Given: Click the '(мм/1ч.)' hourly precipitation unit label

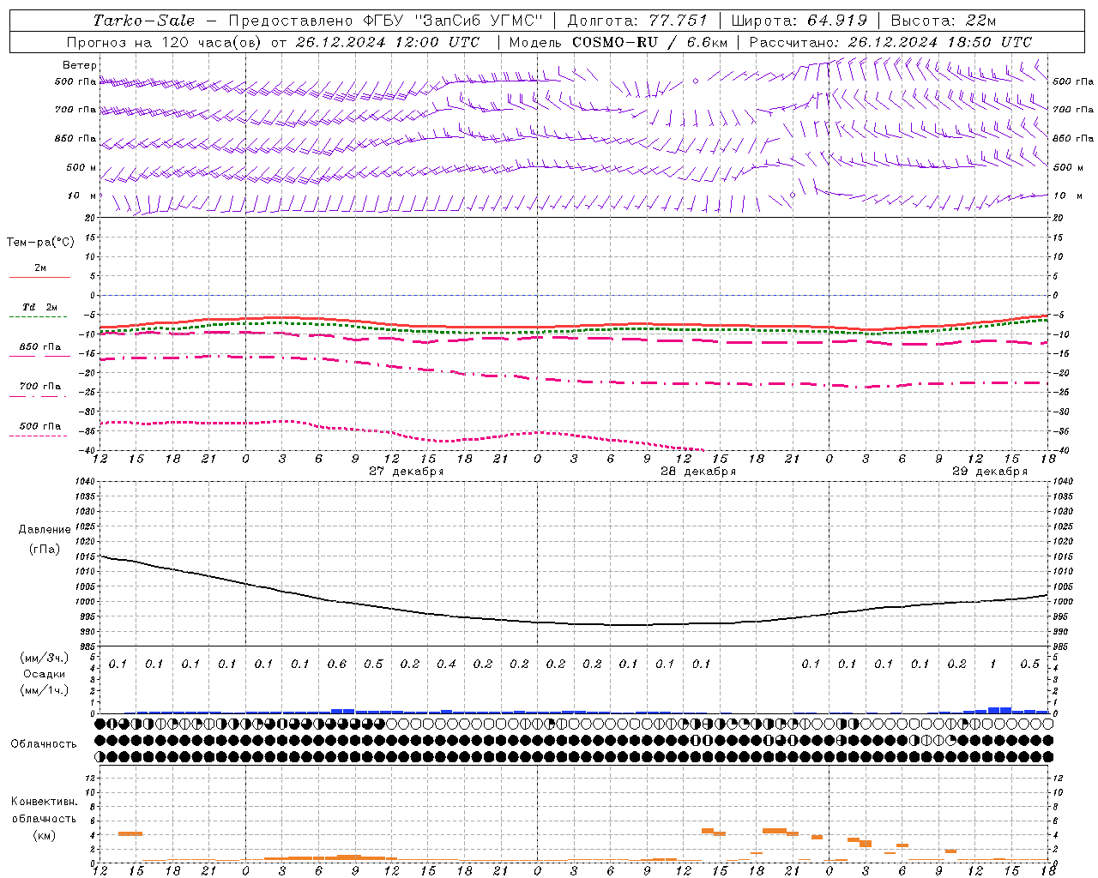Looking at the screenshot, I should click(45, 690).
